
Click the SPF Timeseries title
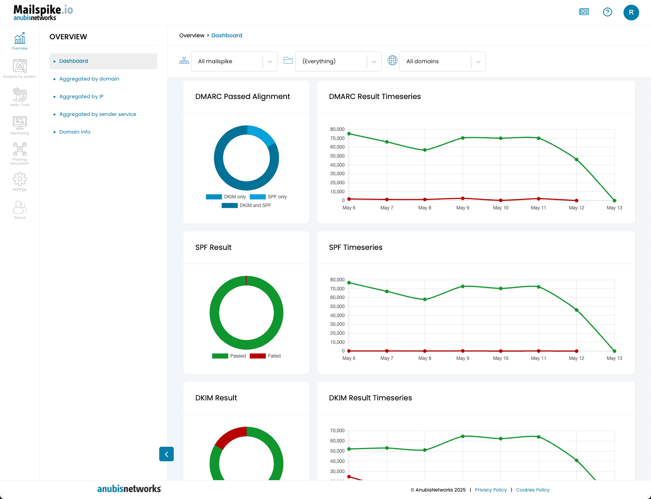click(356, 248)
